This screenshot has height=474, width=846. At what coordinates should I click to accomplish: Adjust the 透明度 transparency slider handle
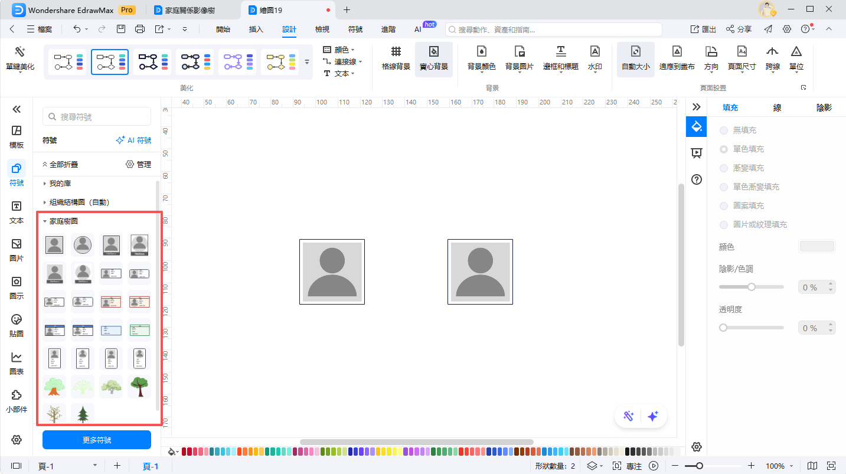(x=723, y=328)
